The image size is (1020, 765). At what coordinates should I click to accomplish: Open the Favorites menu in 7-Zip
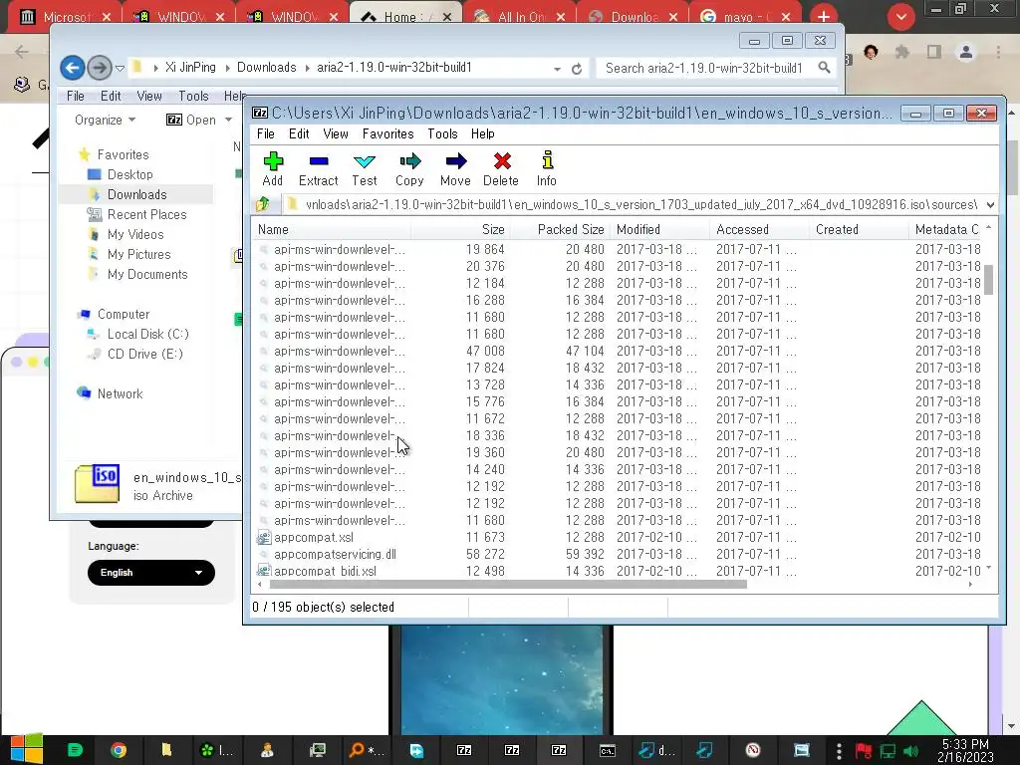click(x=387, y=134)
